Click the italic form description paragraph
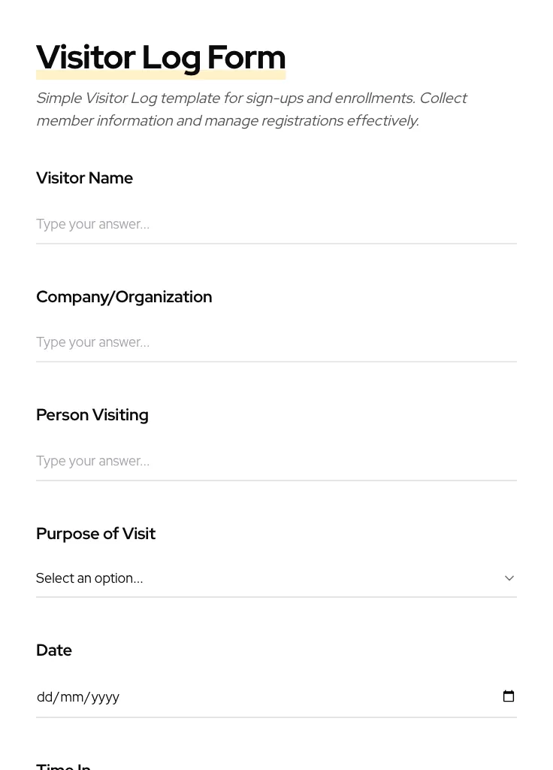 click(252, 109)
